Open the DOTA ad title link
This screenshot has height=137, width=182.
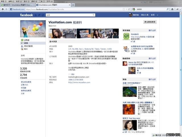[x=132, y=83]
